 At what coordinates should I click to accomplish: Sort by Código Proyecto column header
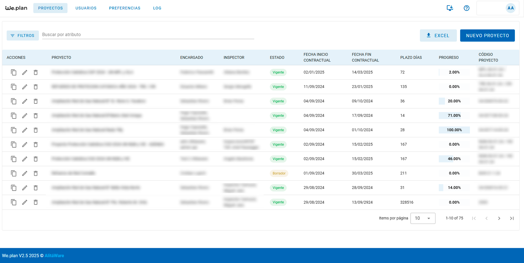pos(488,57)
